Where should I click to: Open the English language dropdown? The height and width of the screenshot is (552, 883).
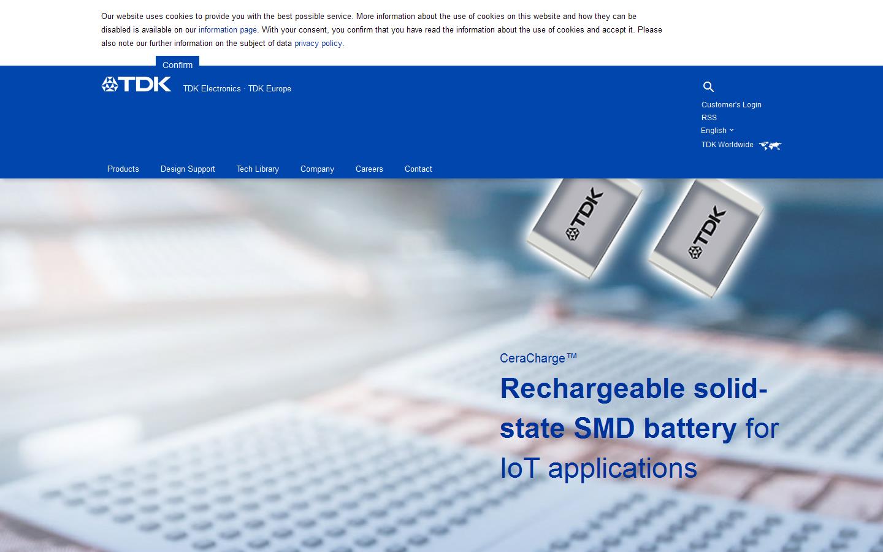717,131
